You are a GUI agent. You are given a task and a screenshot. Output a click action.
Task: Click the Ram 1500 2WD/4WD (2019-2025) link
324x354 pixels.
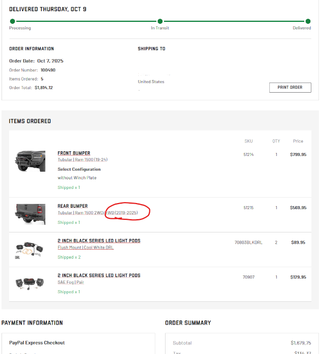click(x=97, y=213)
